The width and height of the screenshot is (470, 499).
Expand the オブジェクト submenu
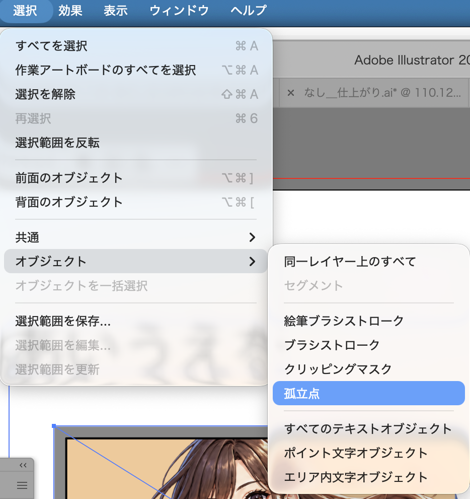click(x=136, y=261)
